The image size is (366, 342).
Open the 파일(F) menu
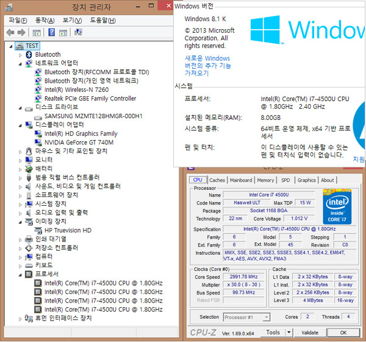point(18,21)
